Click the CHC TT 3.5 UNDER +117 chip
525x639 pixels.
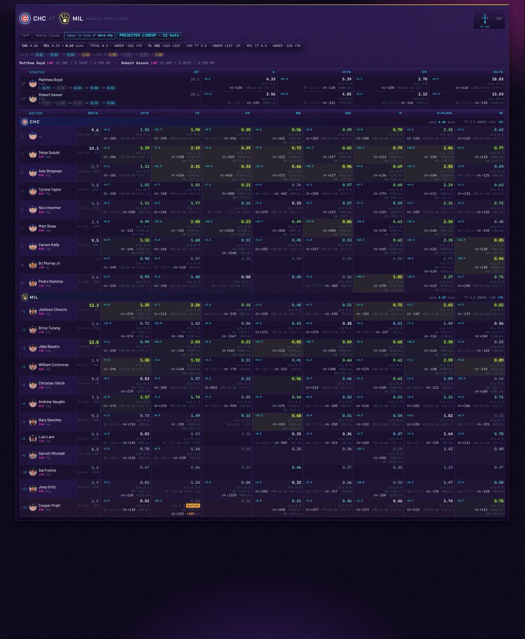(213, 45)
